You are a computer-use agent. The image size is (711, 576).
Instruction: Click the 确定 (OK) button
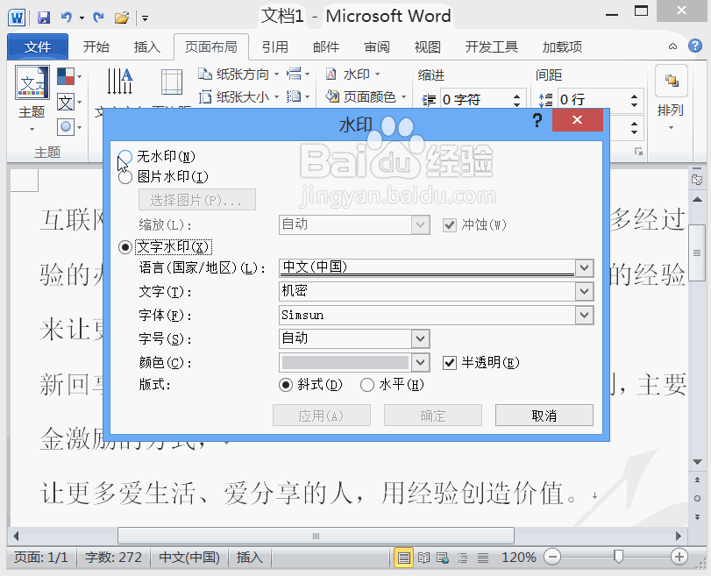pos(432,416)
